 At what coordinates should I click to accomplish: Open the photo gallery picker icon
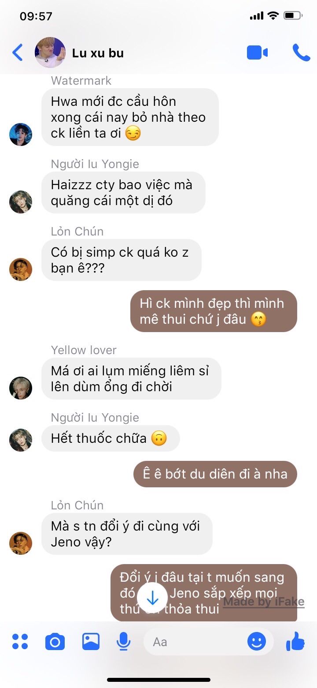(x=91, y=641)
